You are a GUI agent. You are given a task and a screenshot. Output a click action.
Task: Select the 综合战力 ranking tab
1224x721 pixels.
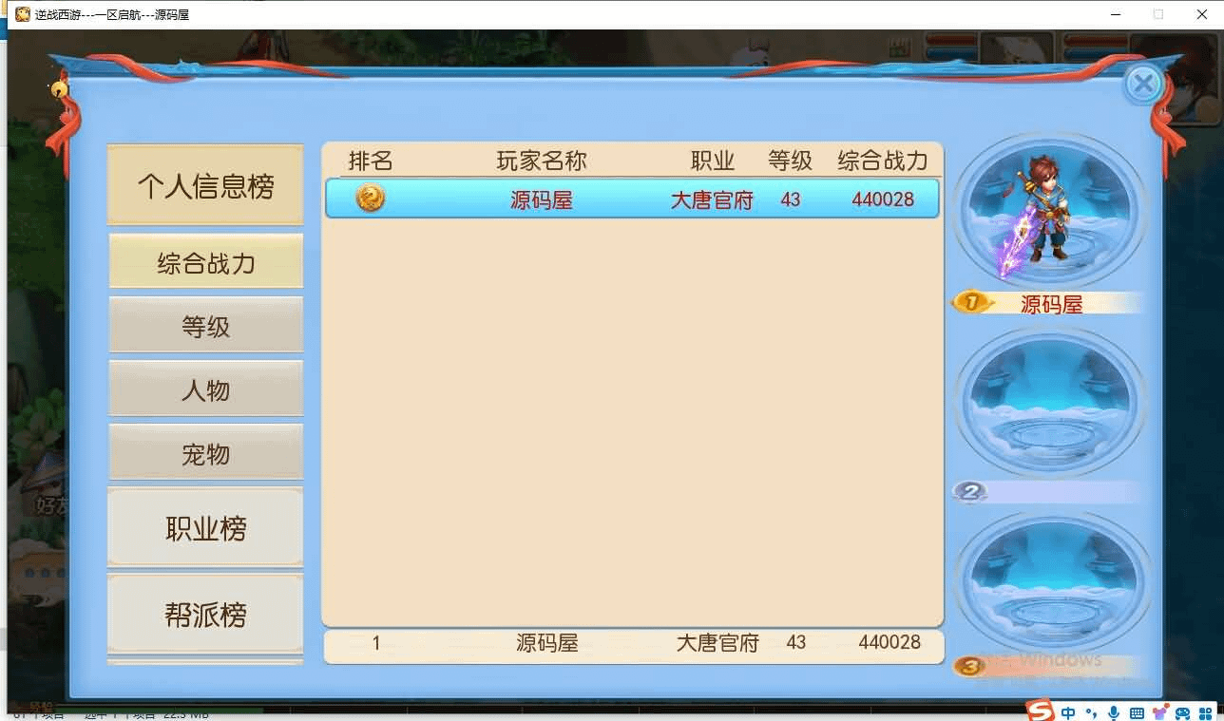(205, 262)
